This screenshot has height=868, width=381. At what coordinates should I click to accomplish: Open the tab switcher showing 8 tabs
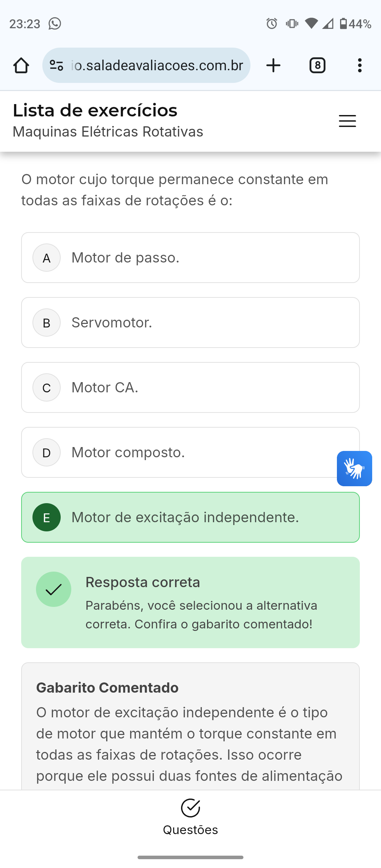[317, 65]
